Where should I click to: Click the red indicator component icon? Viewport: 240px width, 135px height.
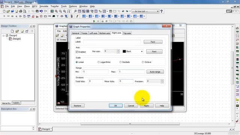click(41, 16)
